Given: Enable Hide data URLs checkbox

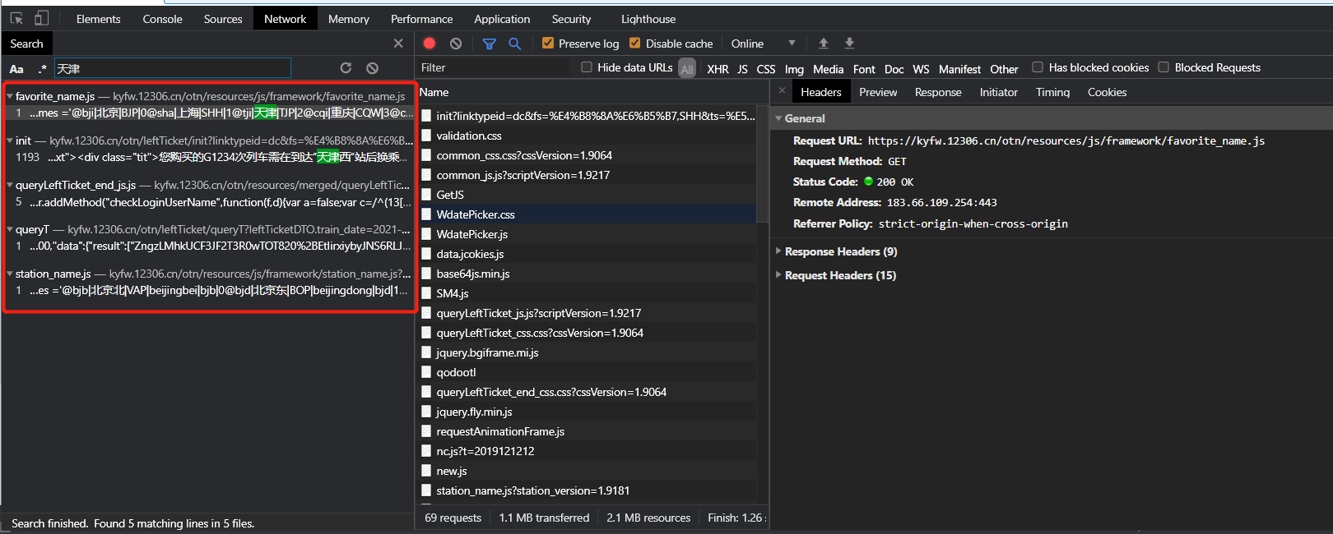Looking at the screenshot, I should coord(587,67).
